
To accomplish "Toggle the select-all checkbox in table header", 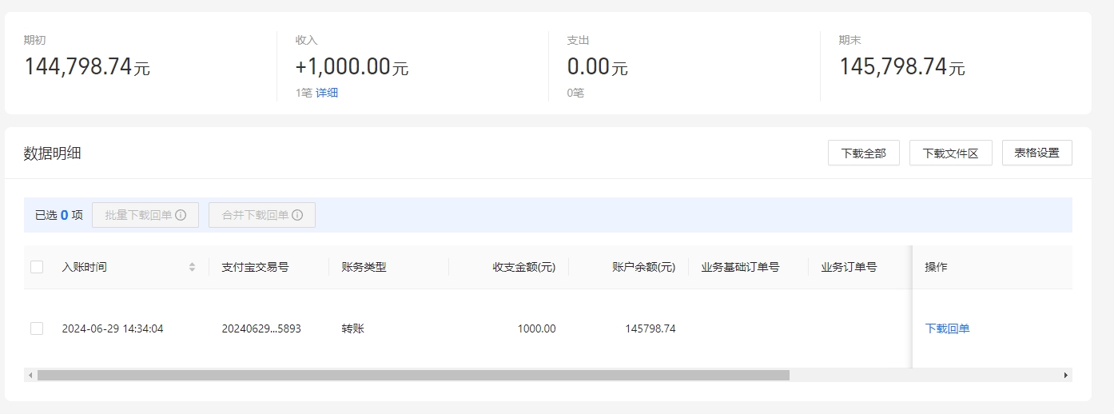I will click(37, 267).
